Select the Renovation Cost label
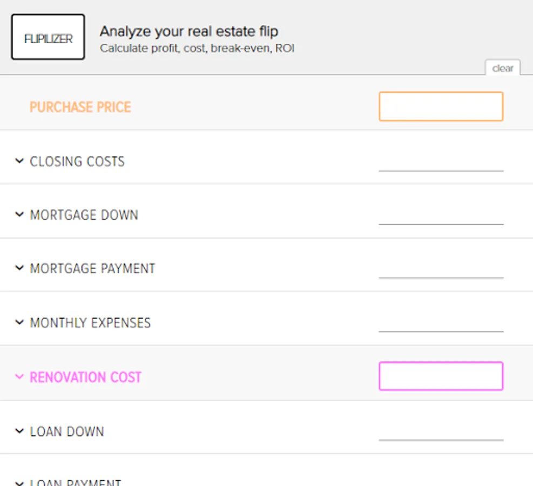The height and width of the screenshot is (486, 533). [x=85, y=377]
